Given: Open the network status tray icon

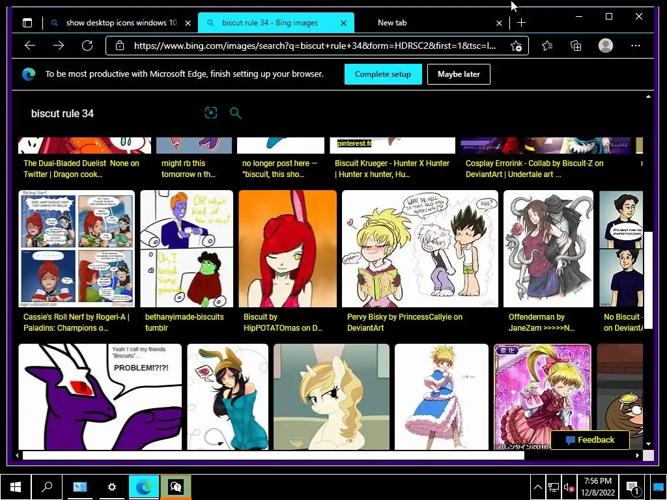Looking at the screenshot, I should 554,487.
